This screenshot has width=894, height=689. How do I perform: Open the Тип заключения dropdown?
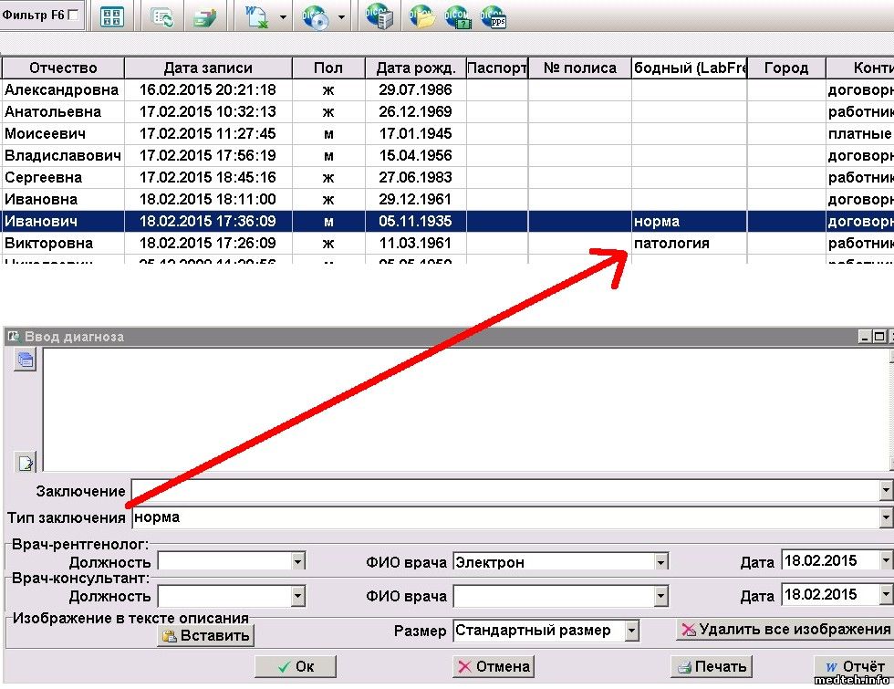(x=885, y=518)
